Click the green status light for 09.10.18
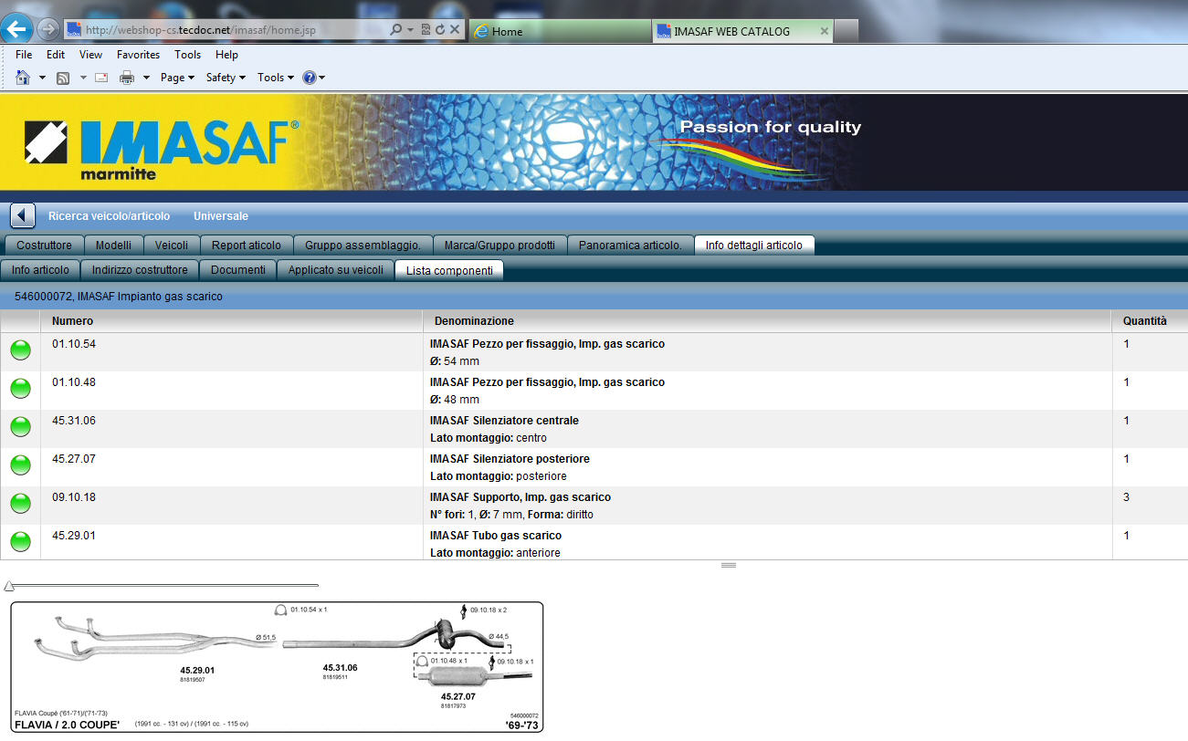The width and height of the screenshot is (1188, 741). 20,504
